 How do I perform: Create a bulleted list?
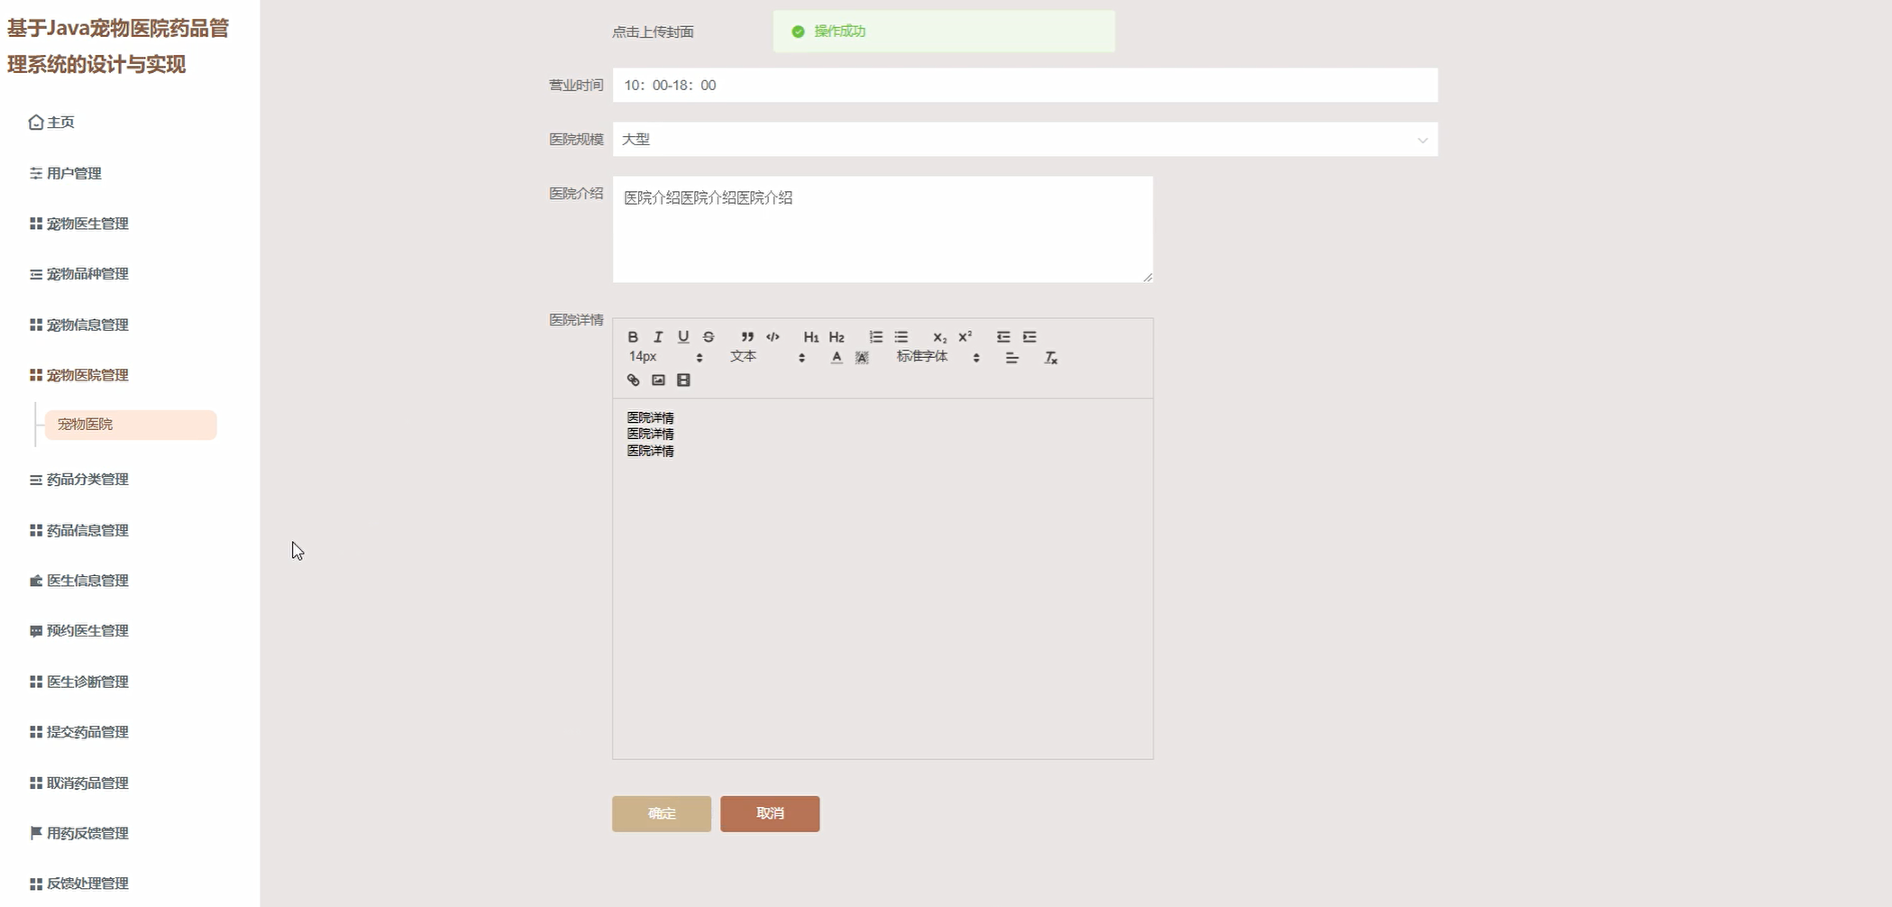(x=900, y=337)
